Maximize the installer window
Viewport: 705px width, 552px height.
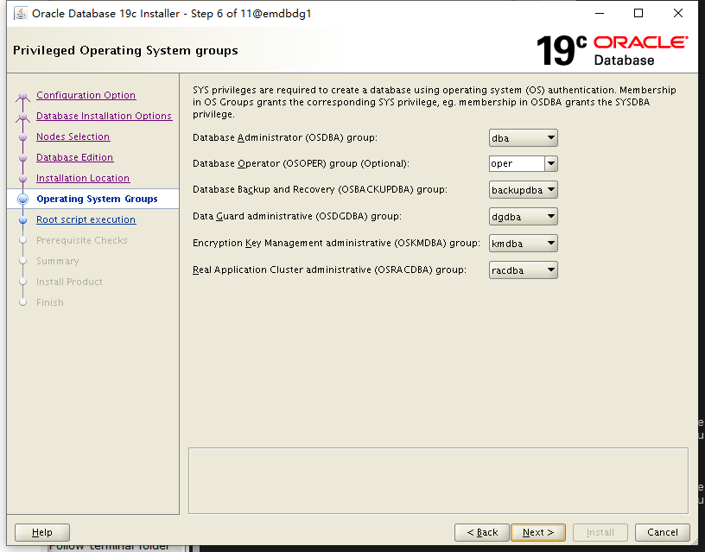click(x=638, y=13)
